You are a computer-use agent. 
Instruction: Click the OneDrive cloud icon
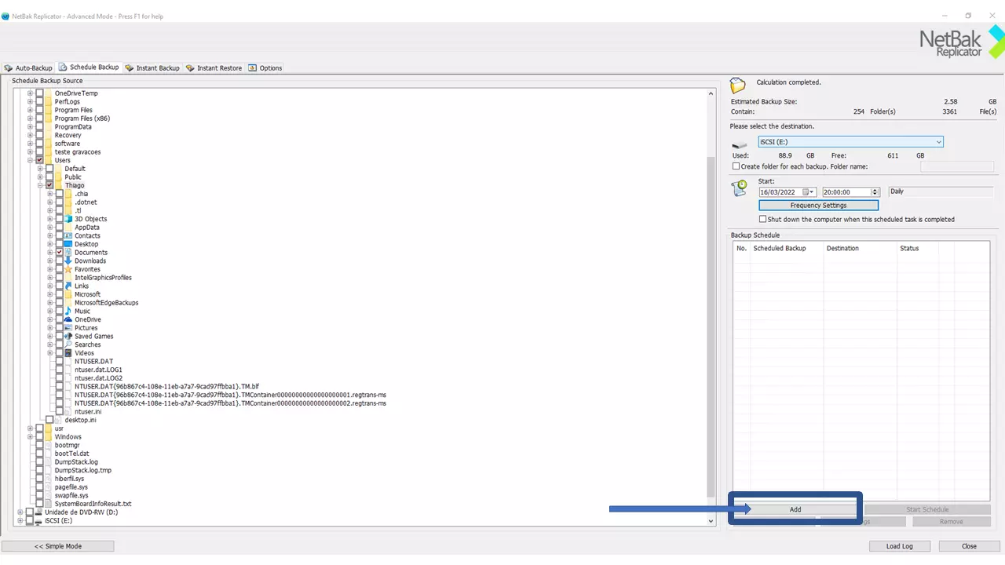click(68, 319)
